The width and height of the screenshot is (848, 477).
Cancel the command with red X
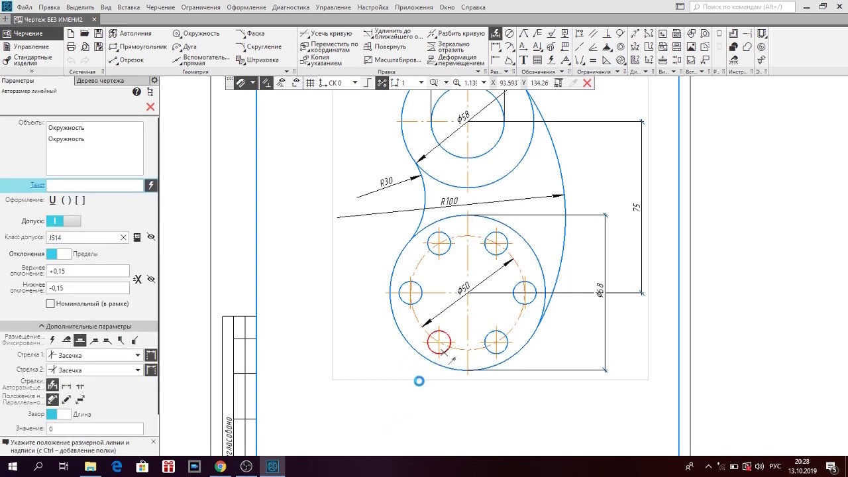click(x=150, y=107)
